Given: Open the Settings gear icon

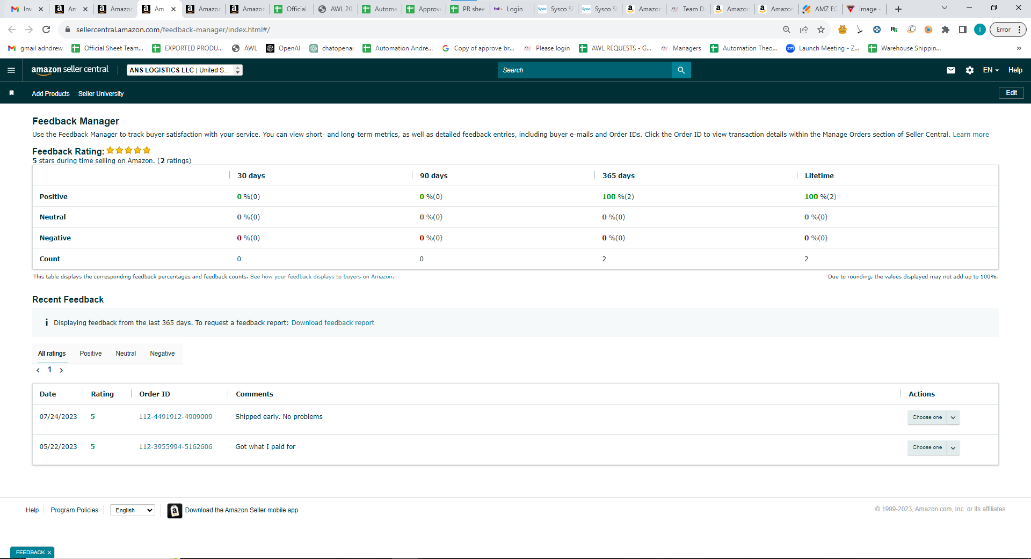Looking at the screenshot, I should tap(969, 70).
